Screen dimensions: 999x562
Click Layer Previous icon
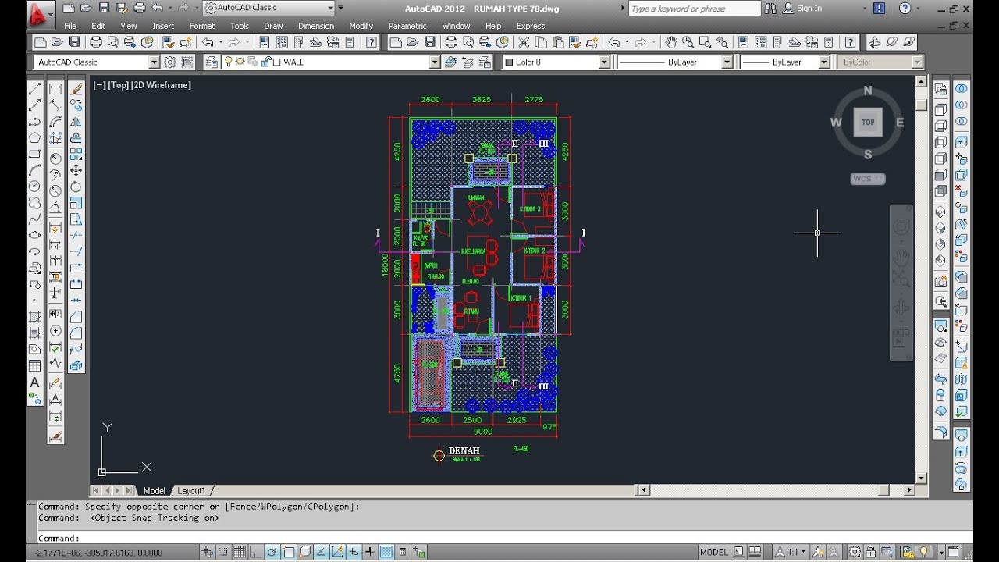point(468,62)
